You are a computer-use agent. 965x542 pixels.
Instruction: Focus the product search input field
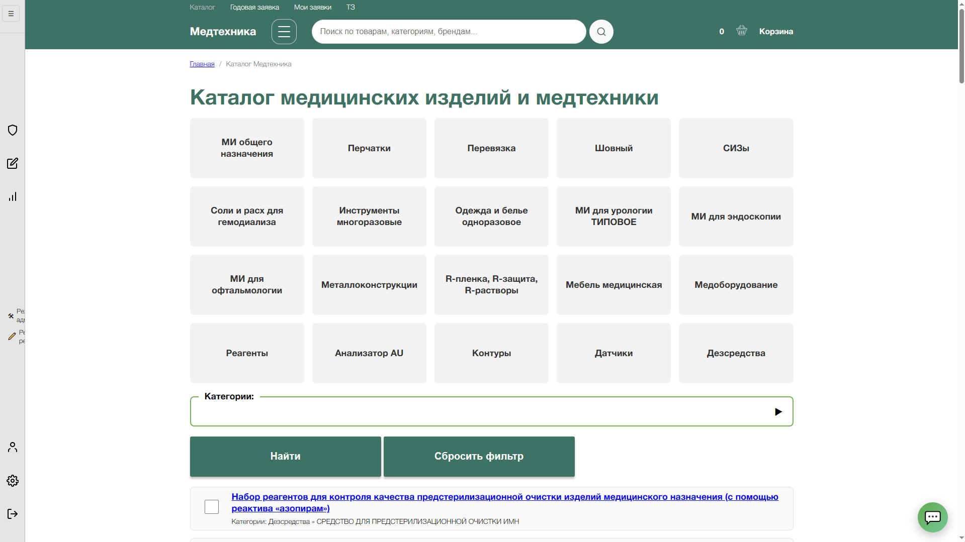[x=449, y=32]
